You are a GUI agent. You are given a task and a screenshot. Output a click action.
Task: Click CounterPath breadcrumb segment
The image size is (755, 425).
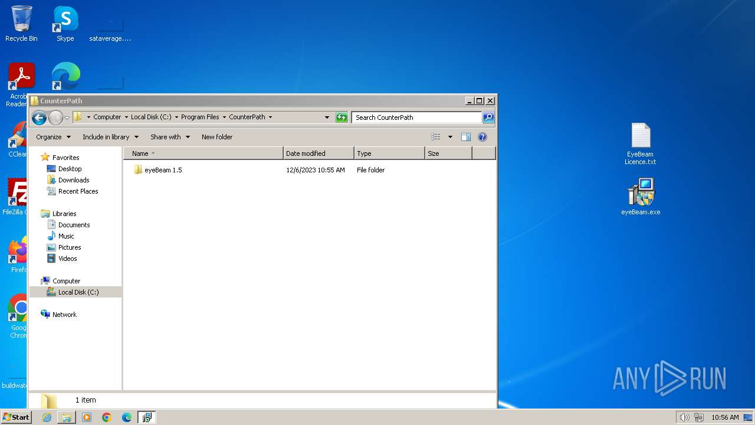coord(247,117)
